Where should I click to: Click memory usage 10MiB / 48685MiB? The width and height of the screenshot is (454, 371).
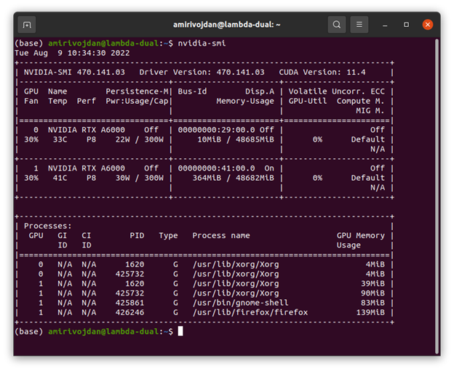[x=236, y=139]
